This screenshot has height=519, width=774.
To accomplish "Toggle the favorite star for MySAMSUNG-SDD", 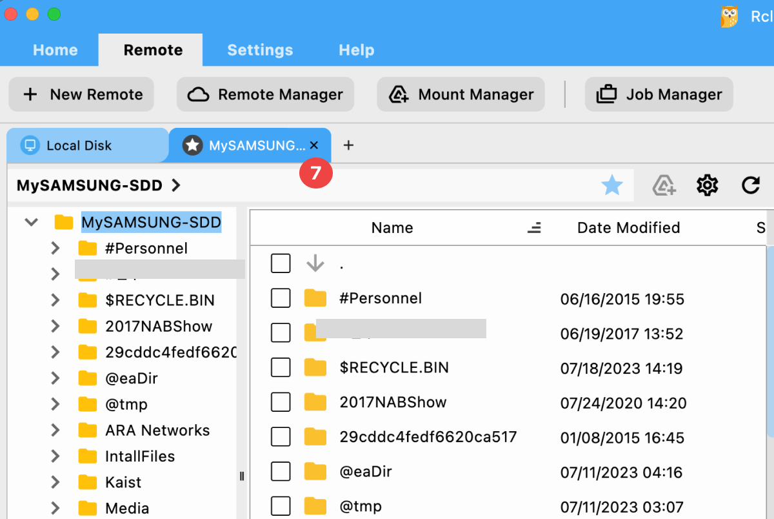I will coord(612,185).
